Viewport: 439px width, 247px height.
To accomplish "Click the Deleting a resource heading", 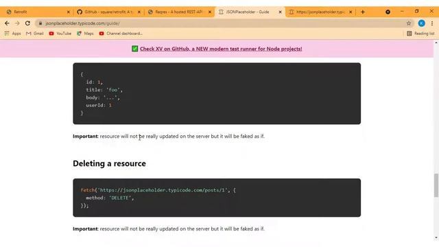I will 109,163.
